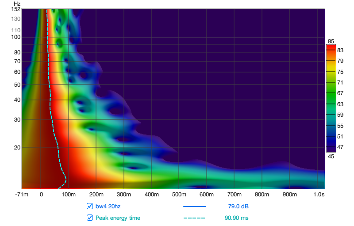
Task: Click the 47 dB tick on colour scale
Action: coord(340,147)
